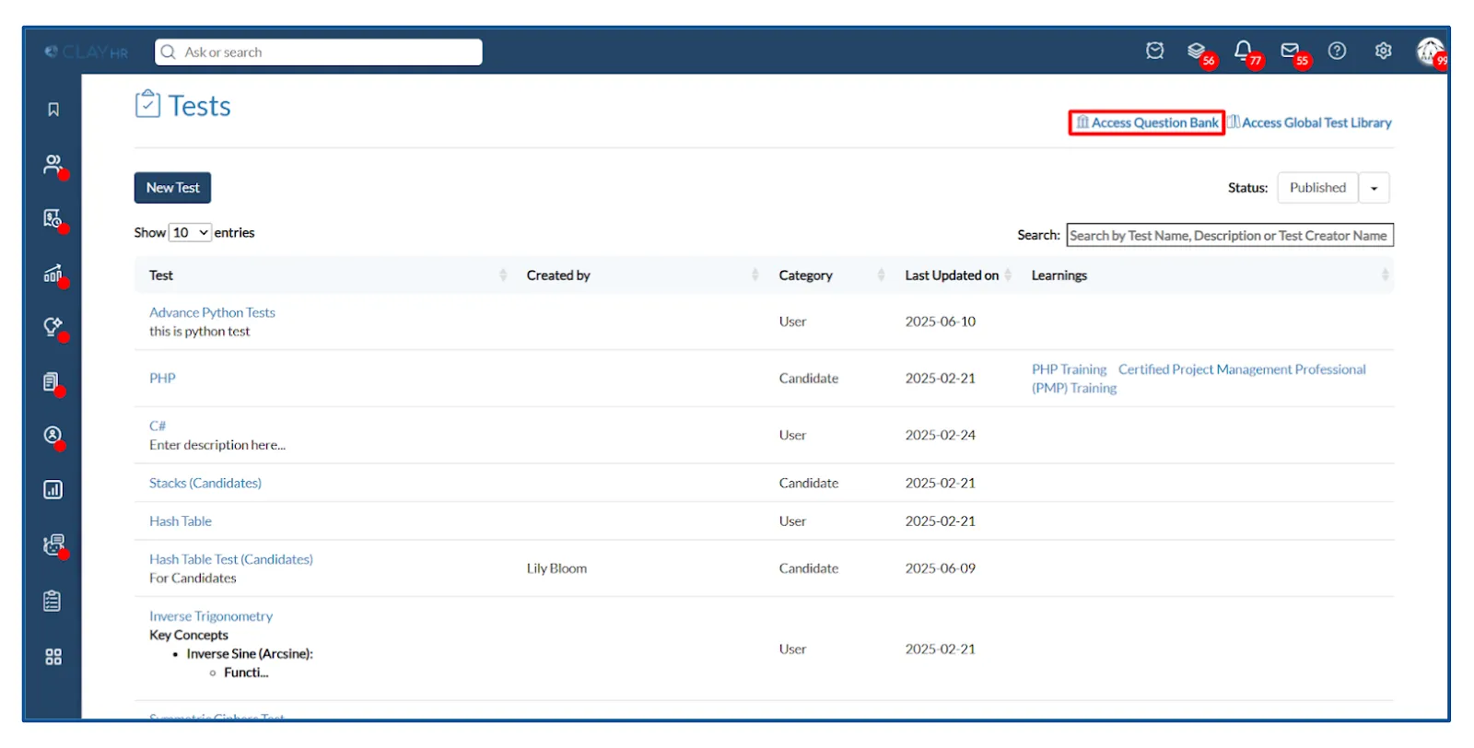The image size is (1474, 748).
Task: Open the Hash Table test
Action: pos(181,521)
